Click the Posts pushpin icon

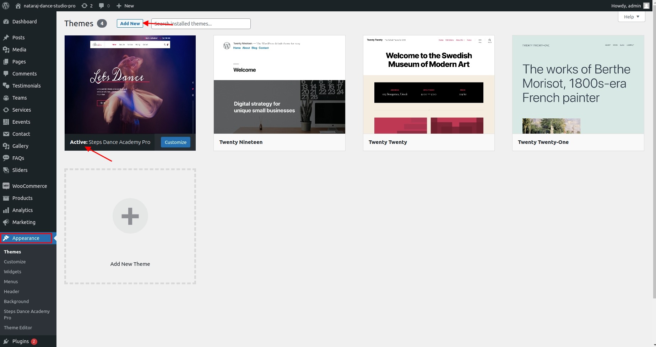click(6, 38)
